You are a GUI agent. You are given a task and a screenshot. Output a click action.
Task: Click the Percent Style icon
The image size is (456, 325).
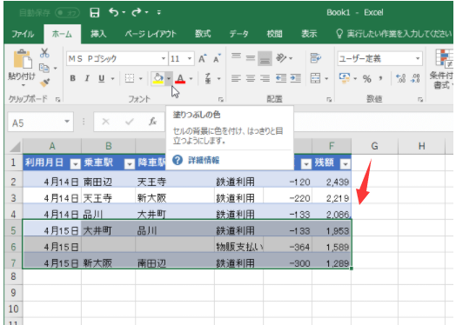(366, 79)
